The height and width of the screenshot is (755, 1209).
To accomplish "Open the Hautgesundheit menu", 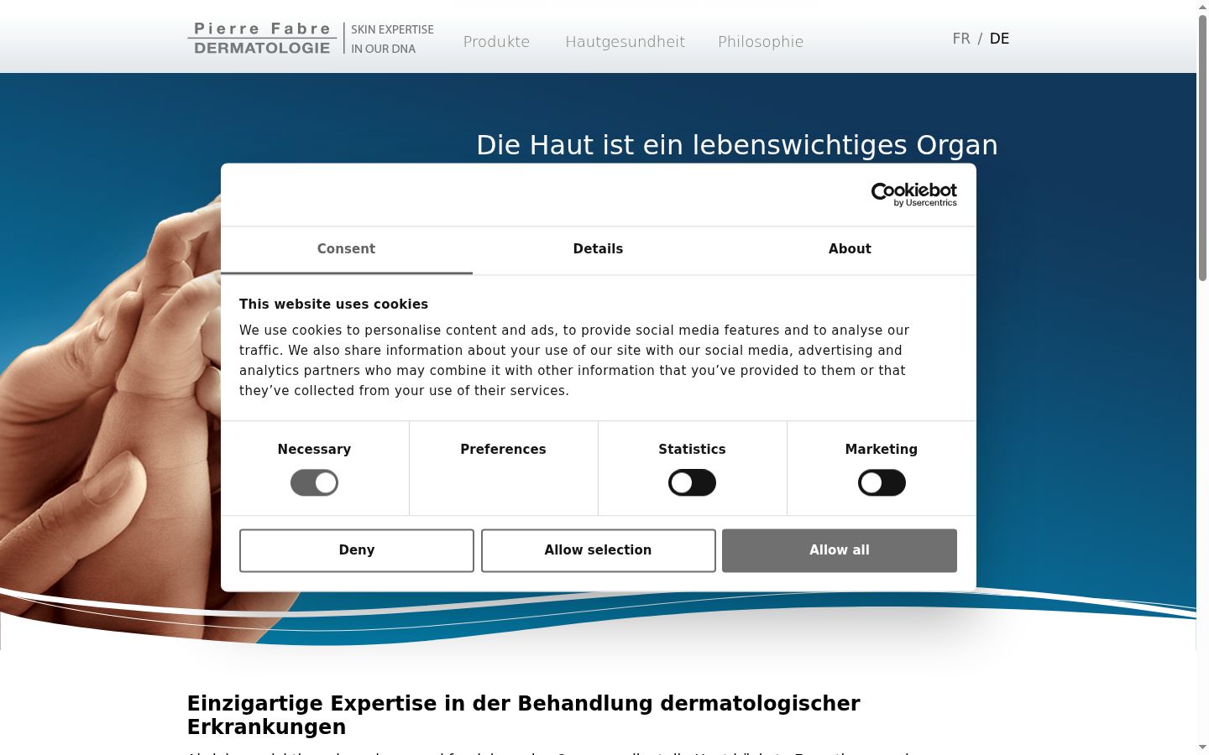I will [x=625, y=42].
